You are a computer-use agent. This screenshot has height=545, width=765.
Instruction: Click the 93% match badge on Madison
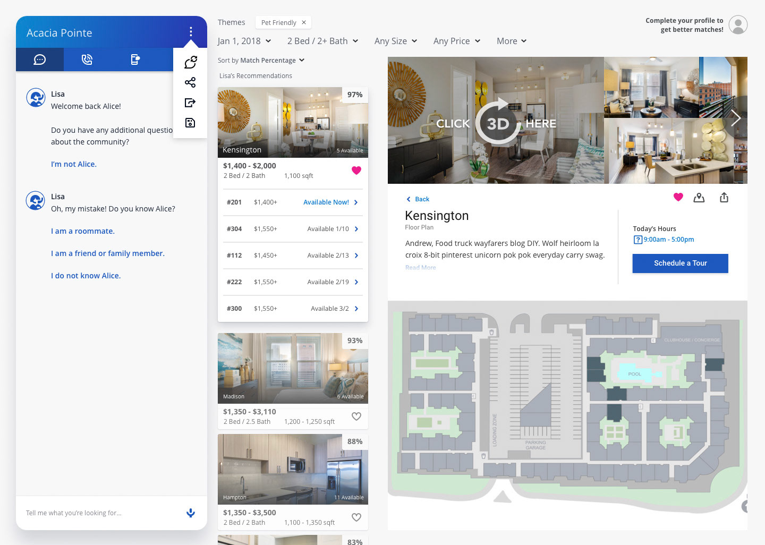pos(355,340)
